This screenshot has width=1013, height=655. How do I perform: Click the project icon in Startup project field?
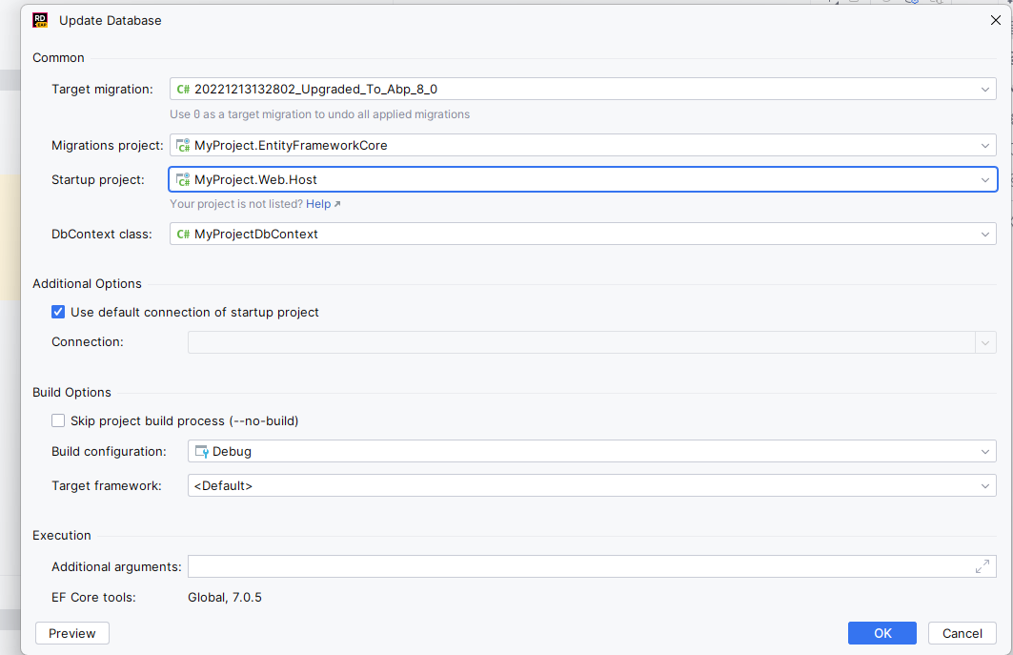point(182,179)
